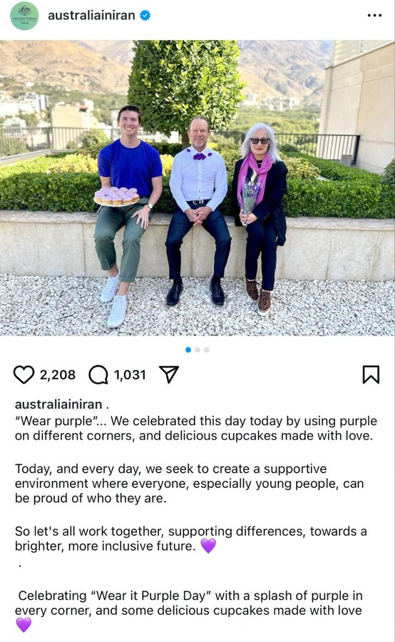
Task: Click the purple heart after inclusive future
Action: (x=208, y=546)
